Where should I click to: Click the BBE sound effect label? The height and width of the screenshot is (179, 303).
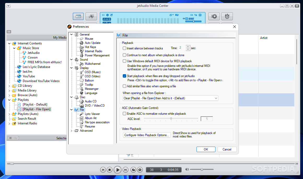(191, 19)
